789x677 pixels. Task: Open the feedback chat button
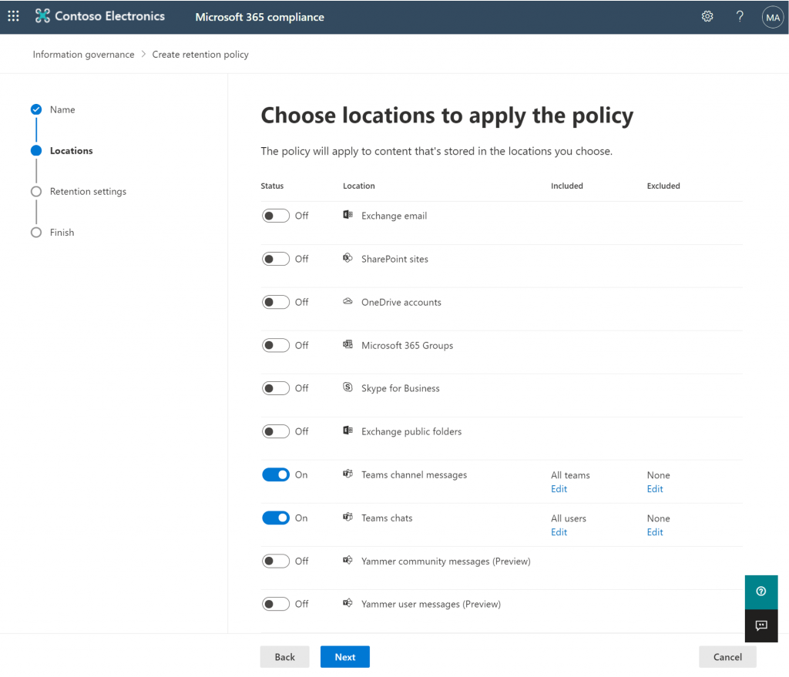point(761,625)
